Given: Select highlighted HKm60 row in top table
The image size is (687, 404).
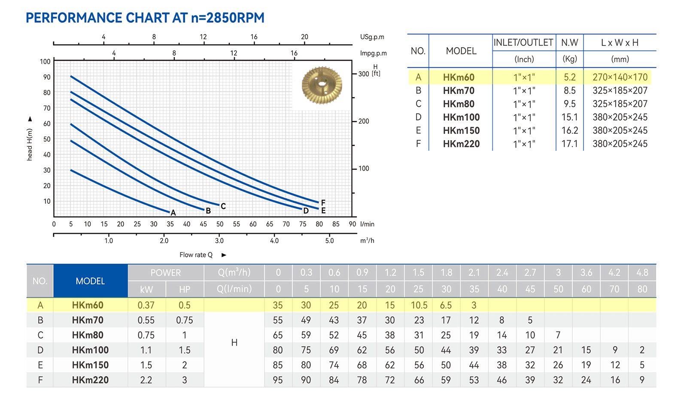Looking at the screenshot, I should [x=530, y=77].
